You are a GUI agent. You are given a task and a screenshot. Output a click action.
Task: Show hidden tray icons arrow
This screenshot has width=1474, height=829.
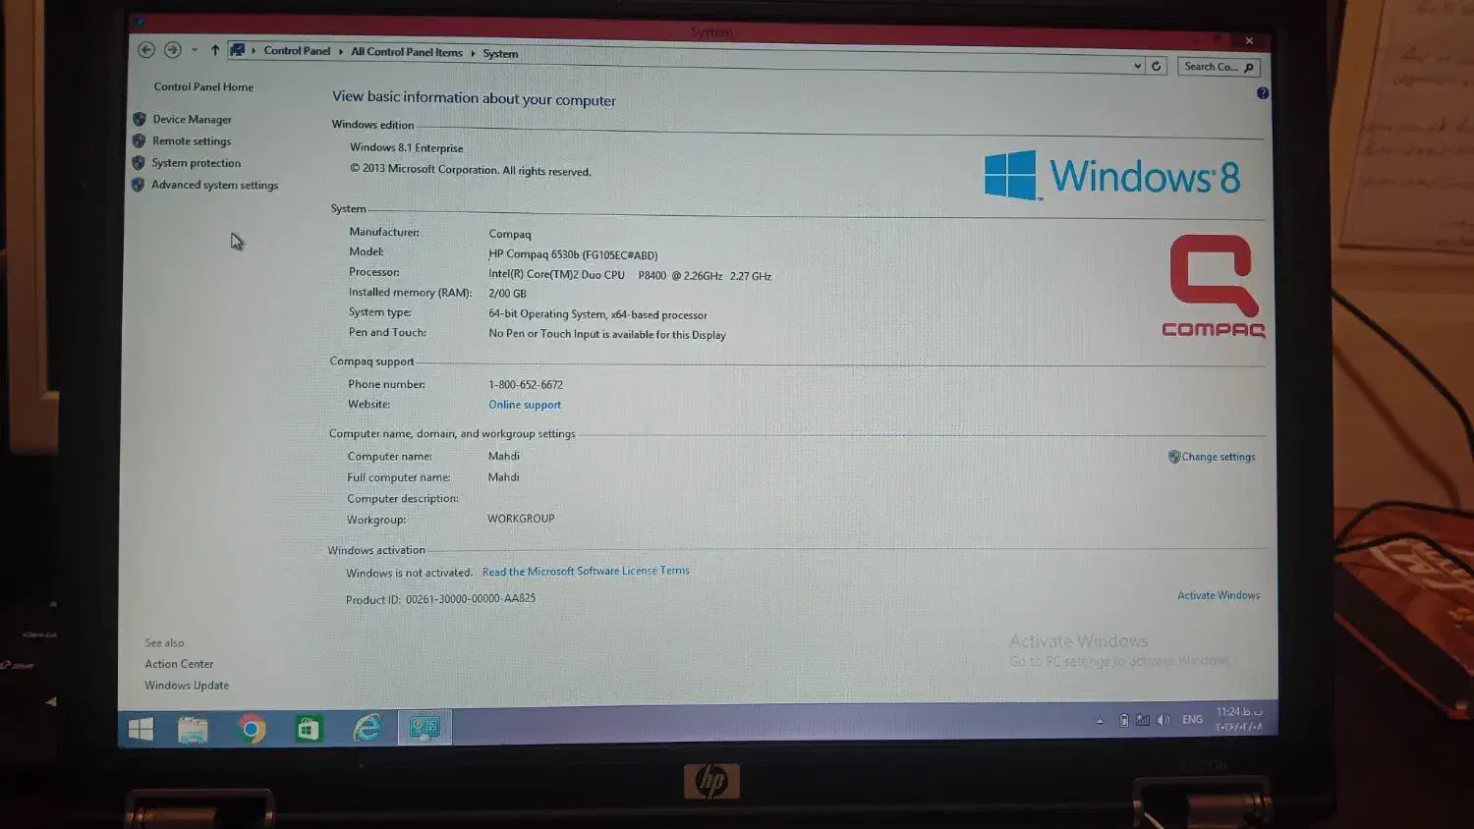(x=1100, y=721)
